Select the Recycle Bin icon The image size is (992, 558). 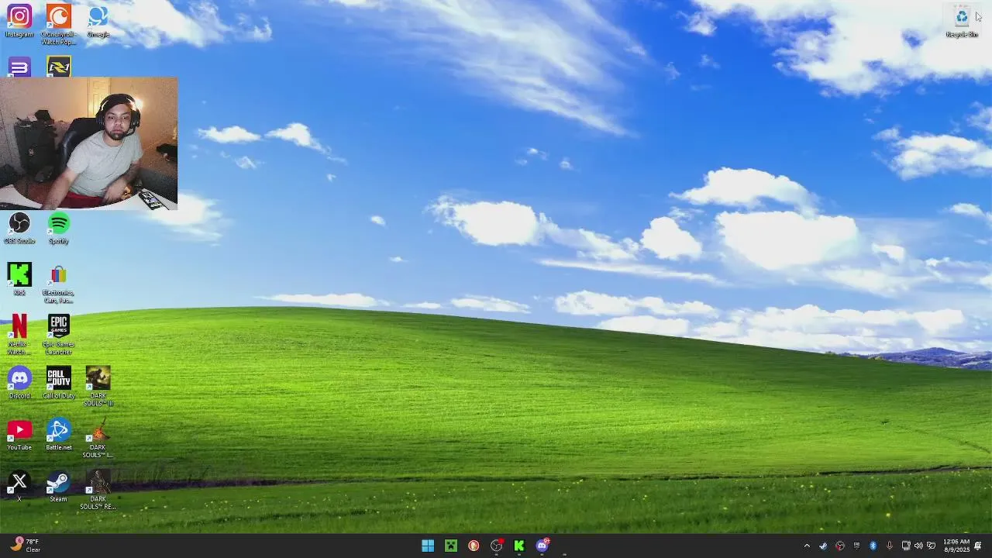pyautogui.click(x=962, y=21)
